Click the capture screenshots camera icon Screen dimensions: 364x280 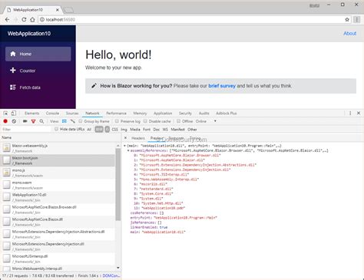coord(25,121)
